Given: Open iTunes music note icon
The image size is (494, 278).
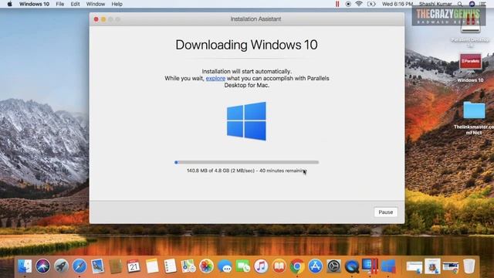Looking at the screenshot, I should [261, 266].
